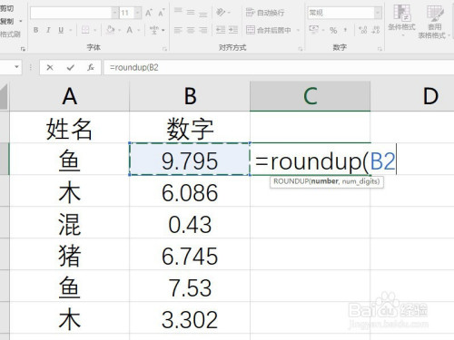The width and height of the screenshot is (454, 340).
Task: Click the font color A icon
Action: (x=130, y=30)
